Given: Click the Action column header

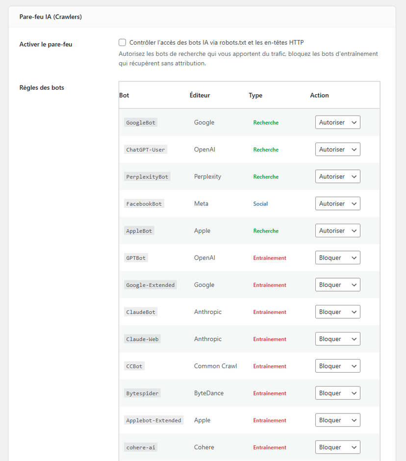Looking at the screenshot, I should [x=319, y=95].
